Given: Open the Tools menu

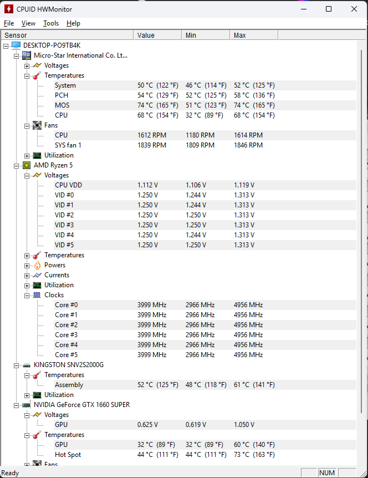Looking at the screenshot, I should click(x=51, y=23).
